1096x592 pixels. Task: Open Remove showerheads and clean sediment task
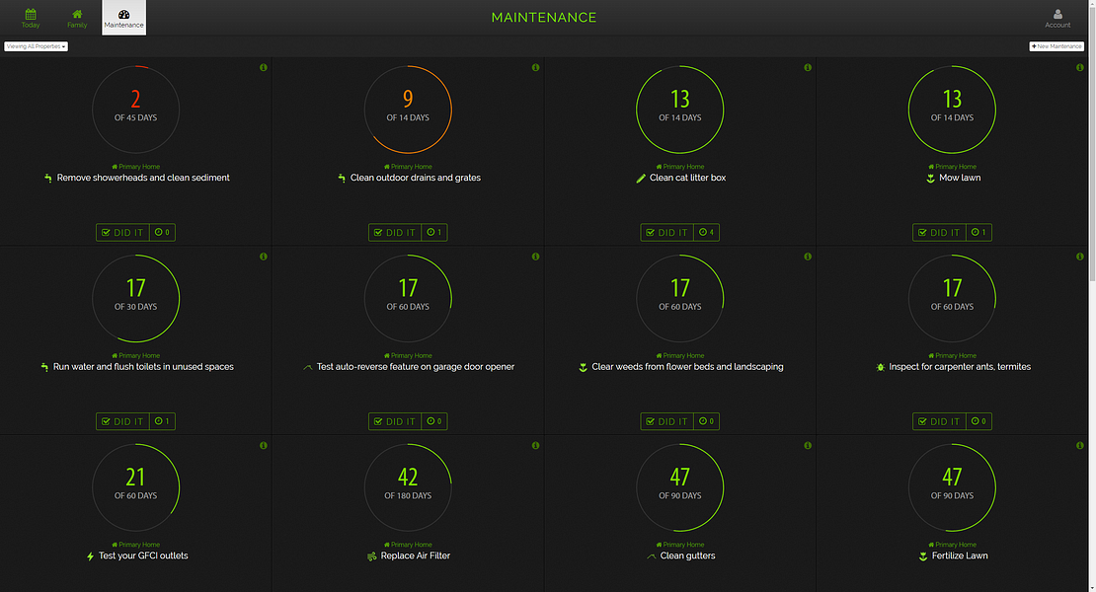tap(143, 178)
